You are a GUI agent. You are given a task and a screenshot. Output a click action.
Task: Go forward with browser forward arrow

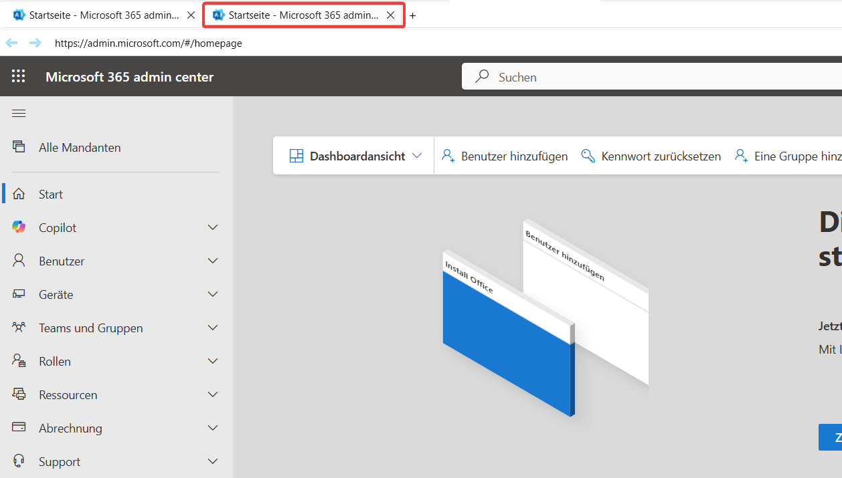pyautogui.click(x=35, y=43)
